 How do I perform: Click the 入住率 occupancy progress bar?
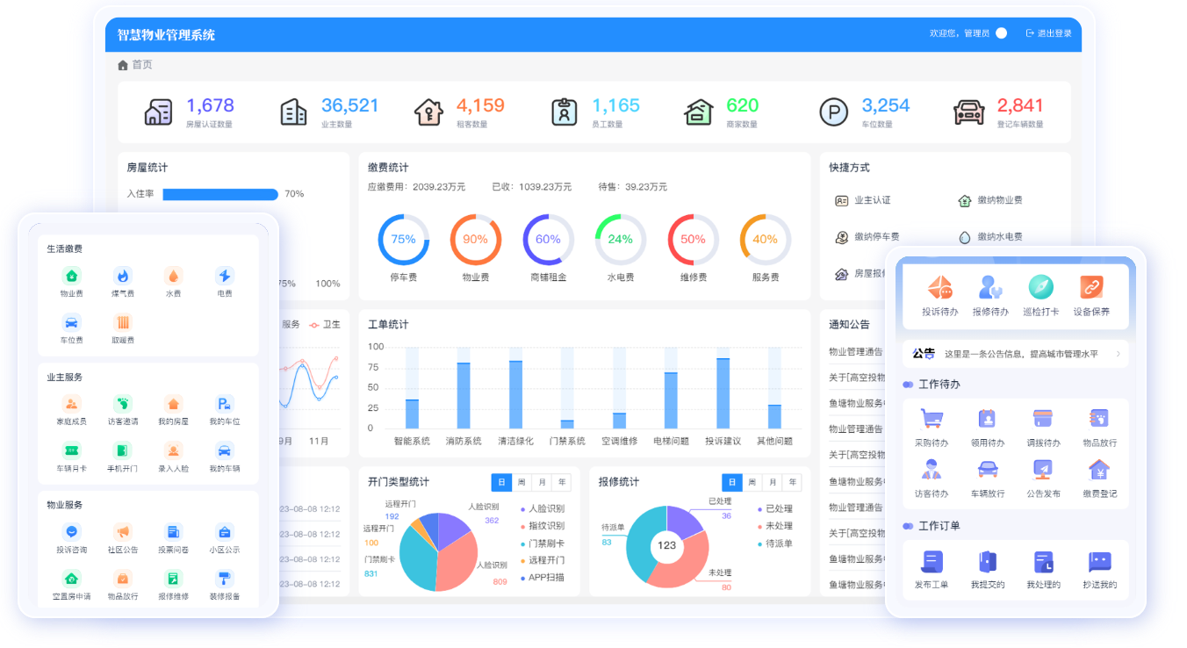[220, 194]
